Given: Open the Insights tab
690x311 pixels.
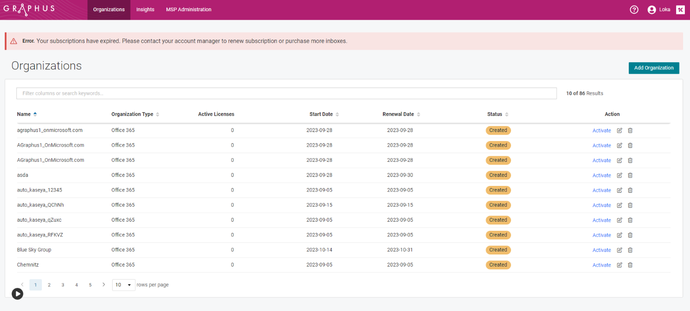Looking at the screenshot, I should pos(145,9).
